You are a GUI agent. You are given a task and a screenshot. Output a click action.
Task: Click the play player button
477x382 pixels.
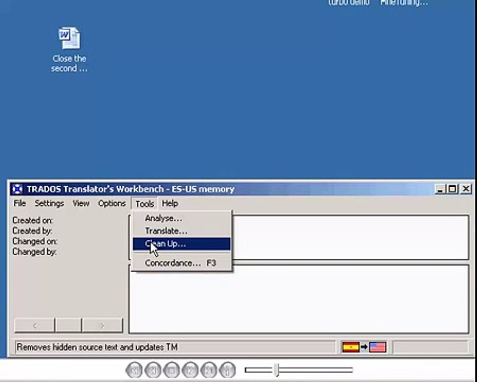(190, 370)
